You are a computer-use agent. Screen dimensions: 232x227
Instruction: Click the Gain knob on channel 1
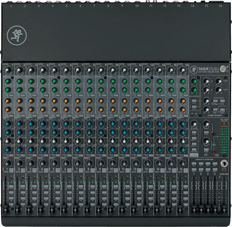click(x=8, y=70)
